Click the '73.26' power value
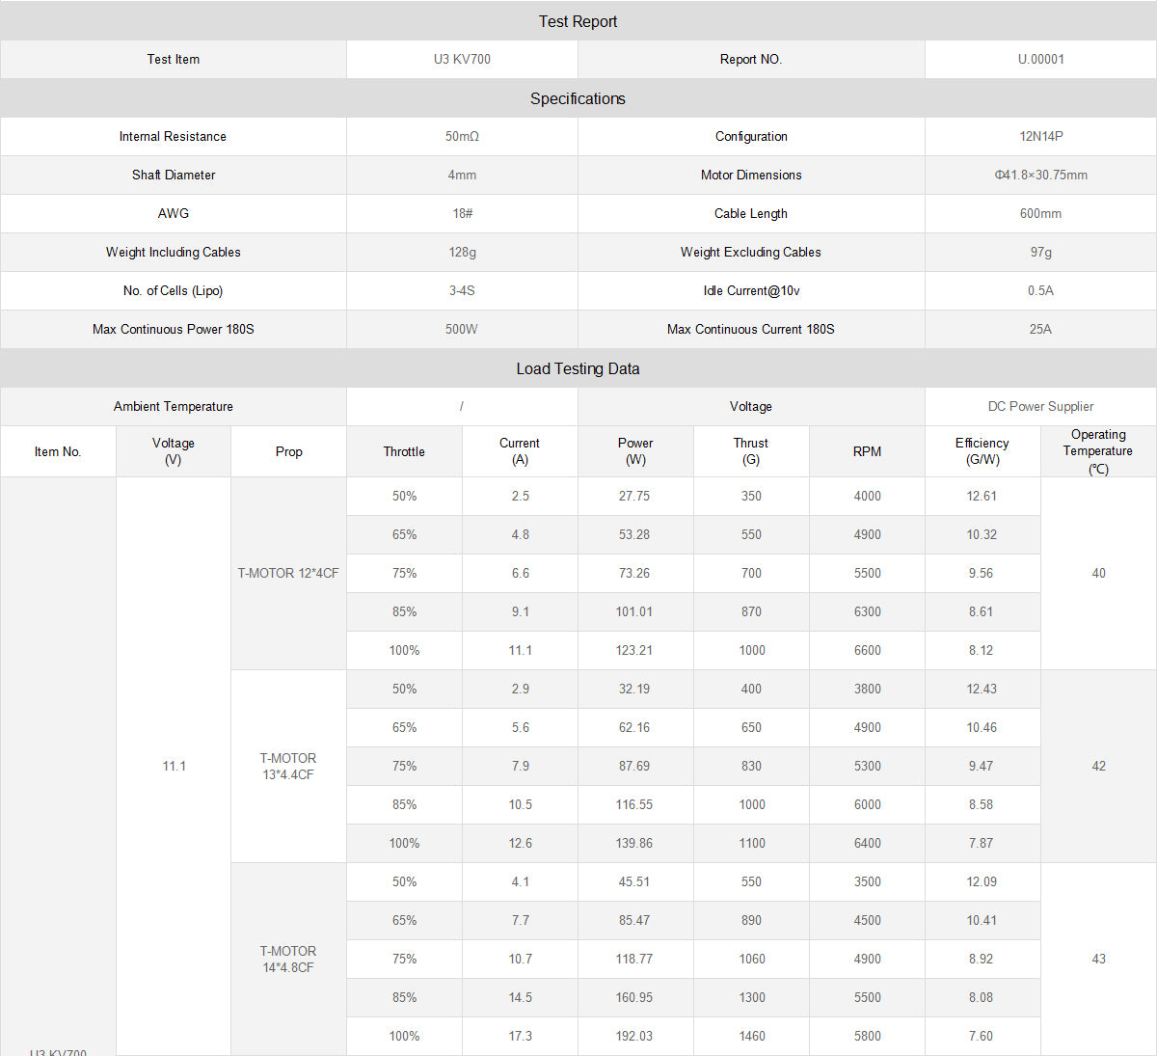 [x=634, y=573]
